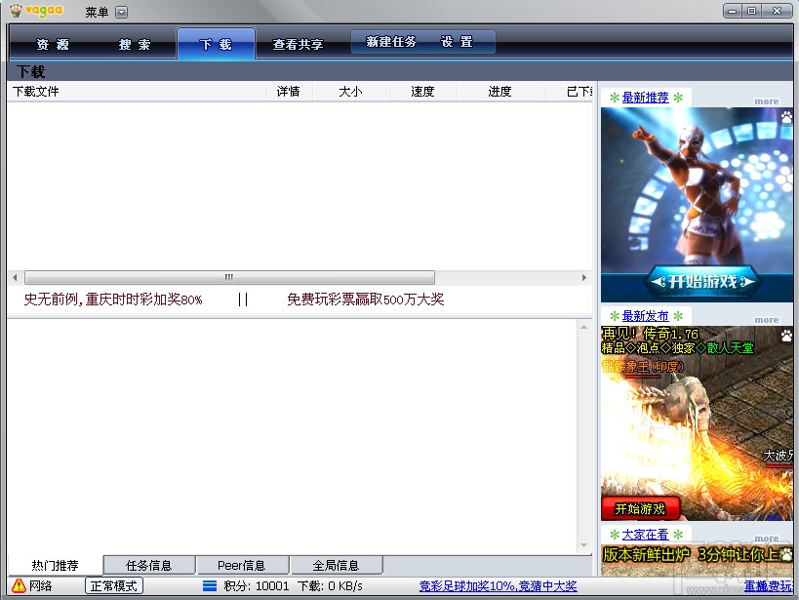Click the 大小 column header
799x600 pixels.
[x=351, y=92]
